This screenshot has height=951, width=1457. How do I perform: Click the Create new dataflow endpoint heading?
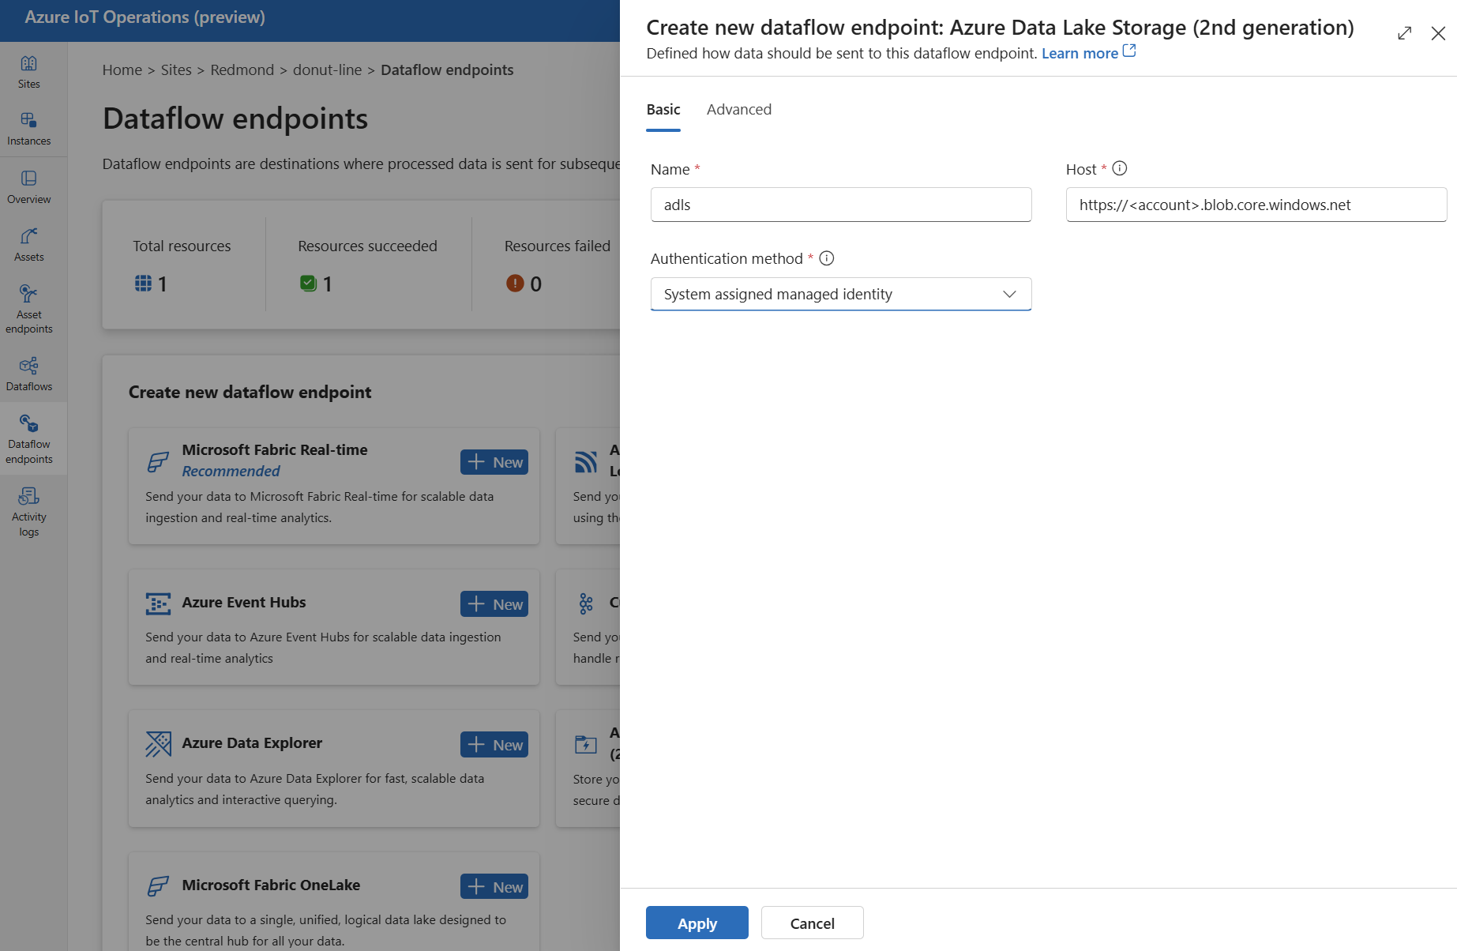coord(250,392)
